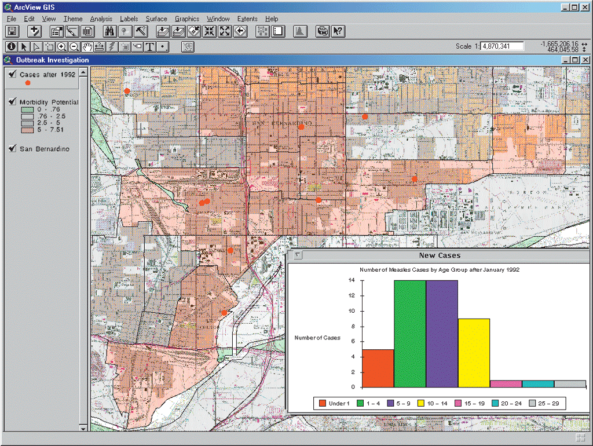Viewport: 593px width, 446px height.
Task: Click the context Help arrow icon
Action: coord(338,32)
